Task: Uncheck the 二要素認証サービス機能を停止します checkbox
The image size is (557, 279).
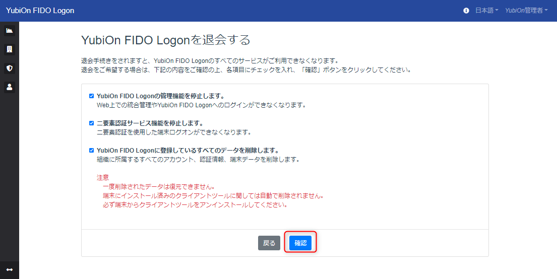Action: pos(91,123)
